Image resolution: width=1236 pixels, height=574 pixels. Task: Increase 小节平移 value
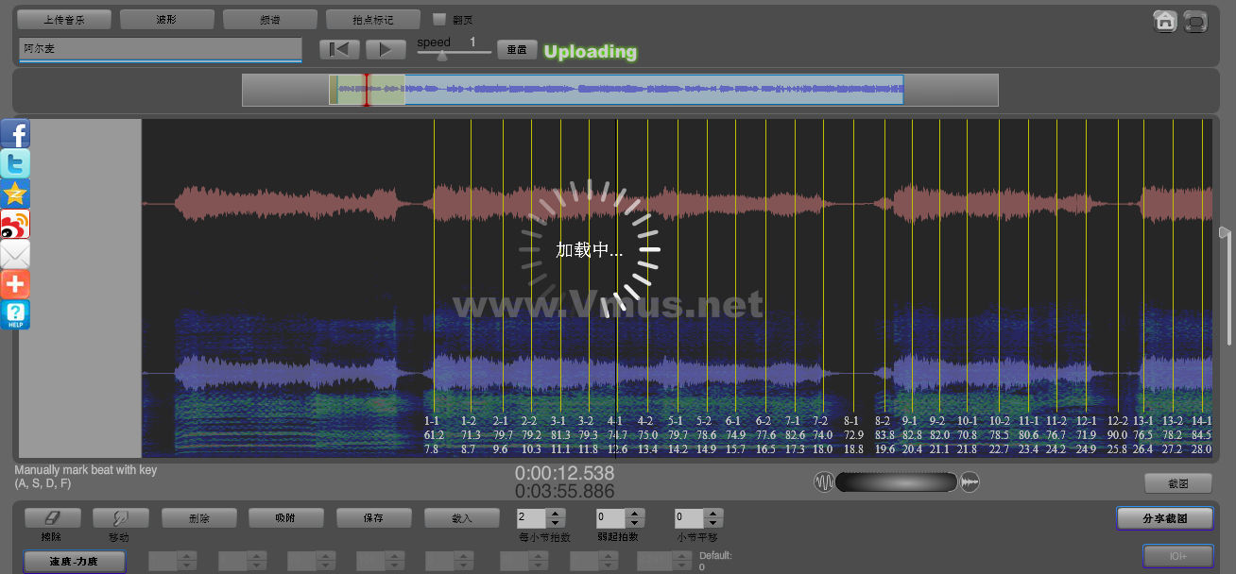(713, 514)
